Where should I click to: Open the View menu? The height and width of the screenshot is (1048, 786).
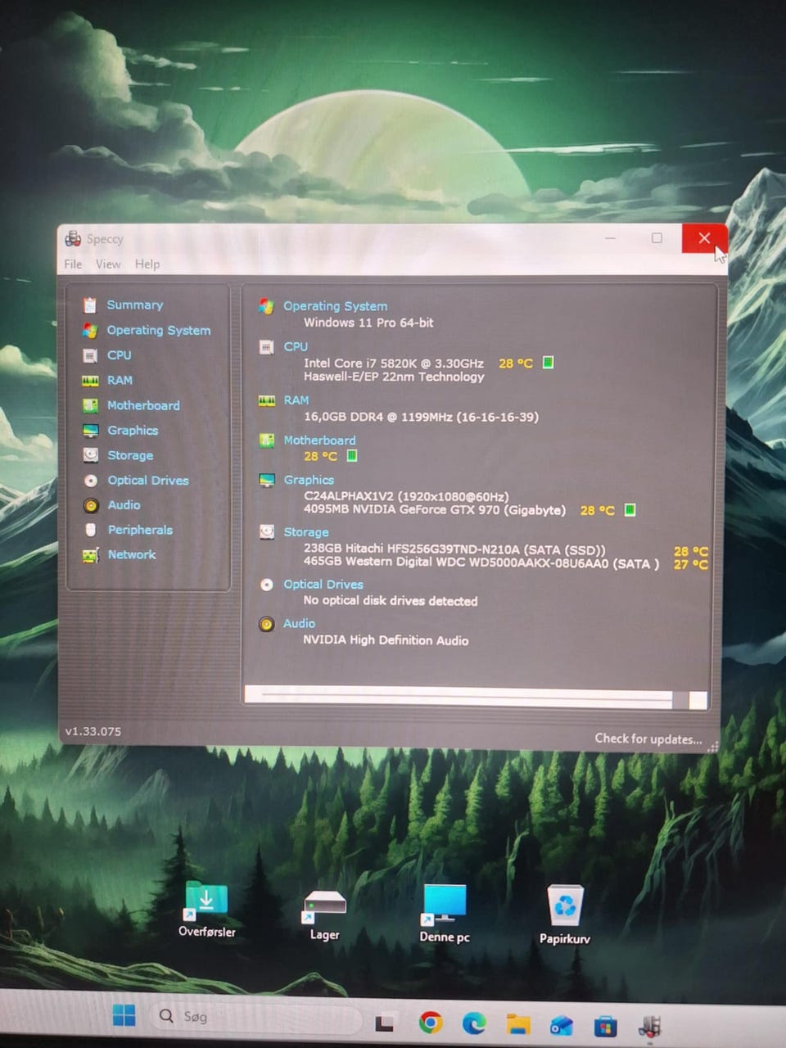(x=108, y=264)
